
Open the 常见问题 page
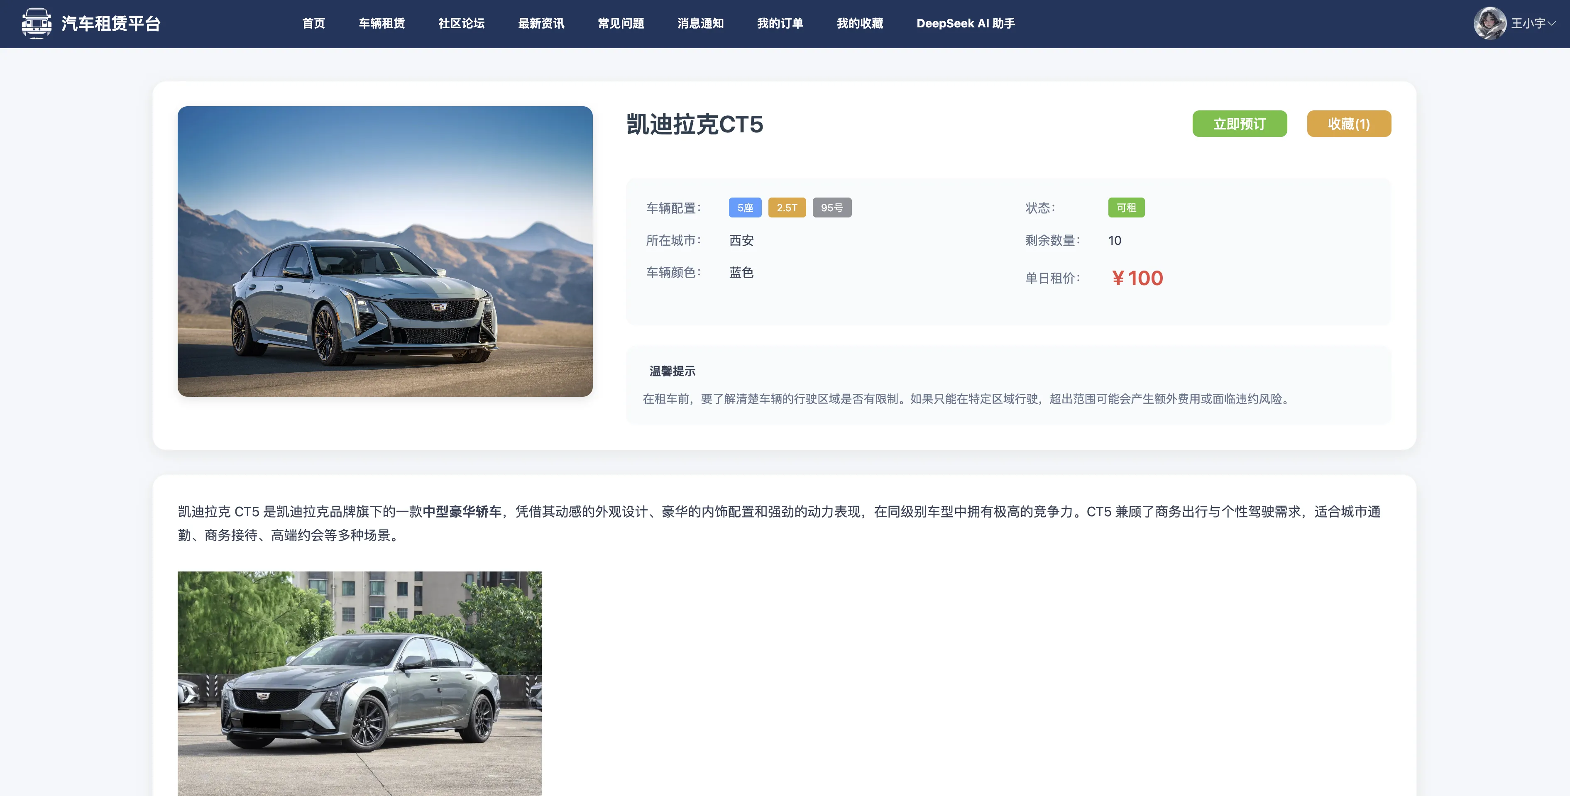621,23
